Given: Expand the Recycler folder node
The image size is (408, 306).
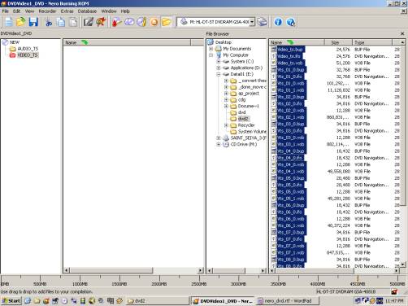Looking at the screenshot, I should click(226, 125).
